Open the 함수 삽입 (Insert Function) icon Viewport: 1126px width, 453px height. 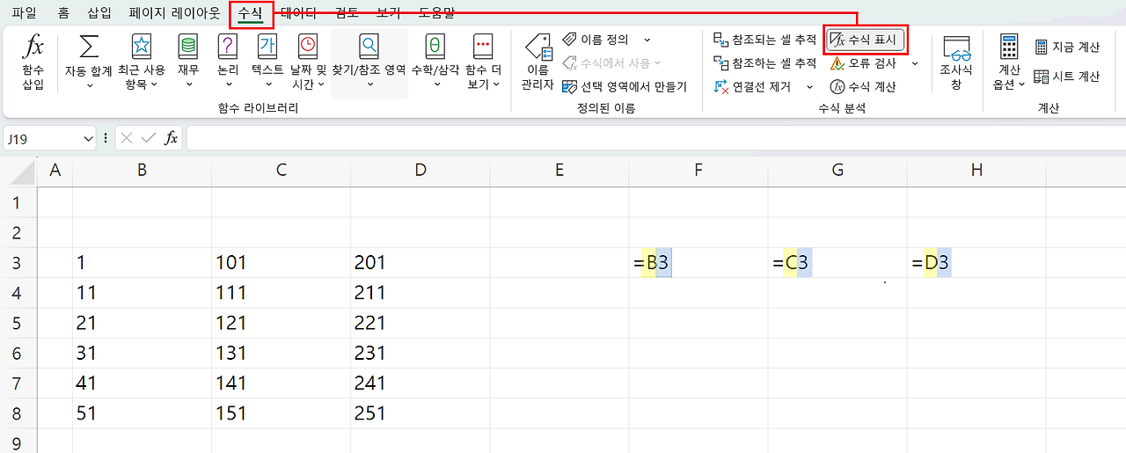tap(33, 47)
